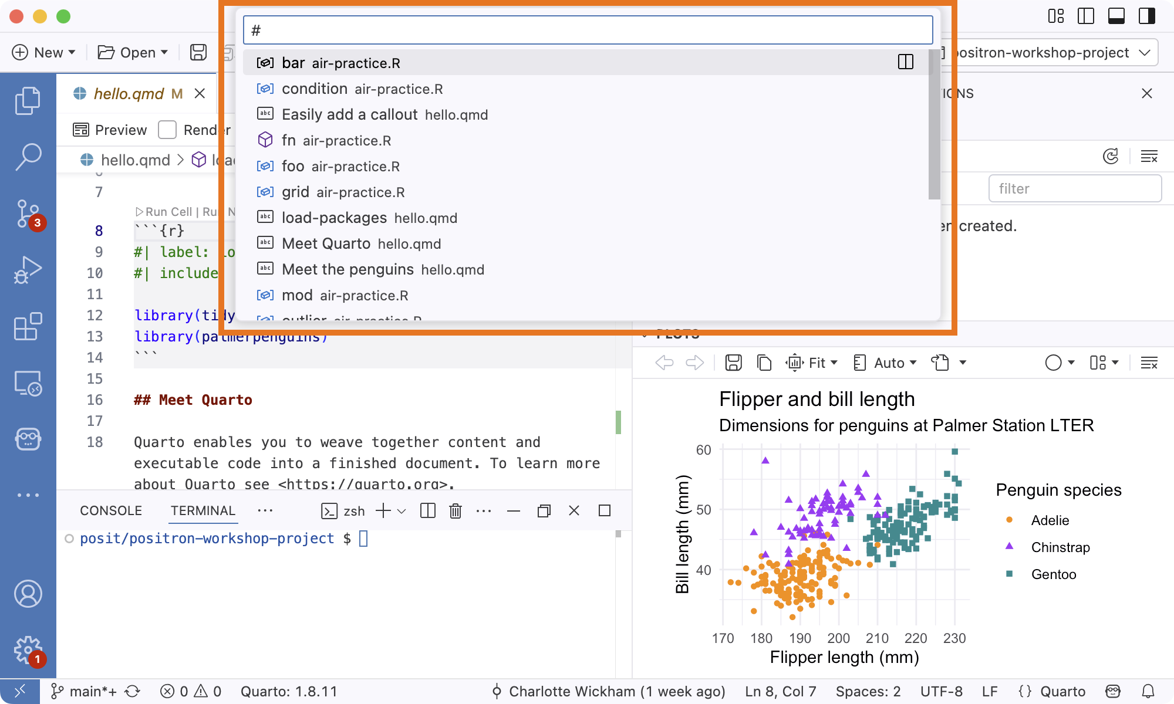Screen dimensions: 1174x704
Task: Open remote window button in status bar
Action: pyautogui.click(x=19, y=691)
